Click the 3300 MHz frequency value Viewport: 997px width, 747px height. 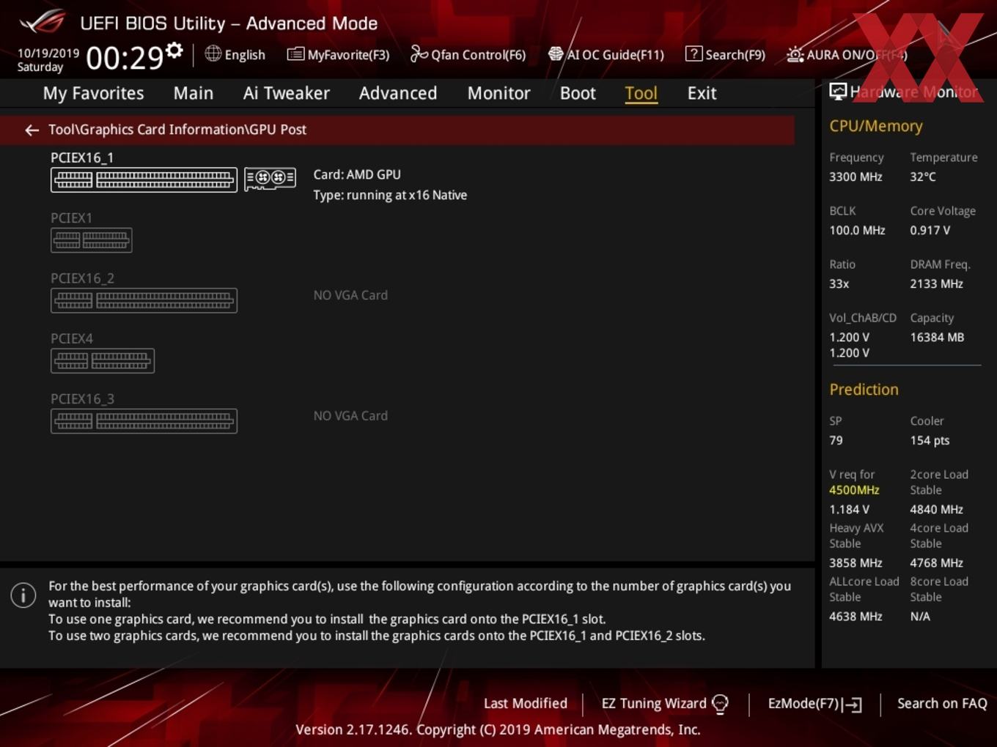tap(856, 176)
